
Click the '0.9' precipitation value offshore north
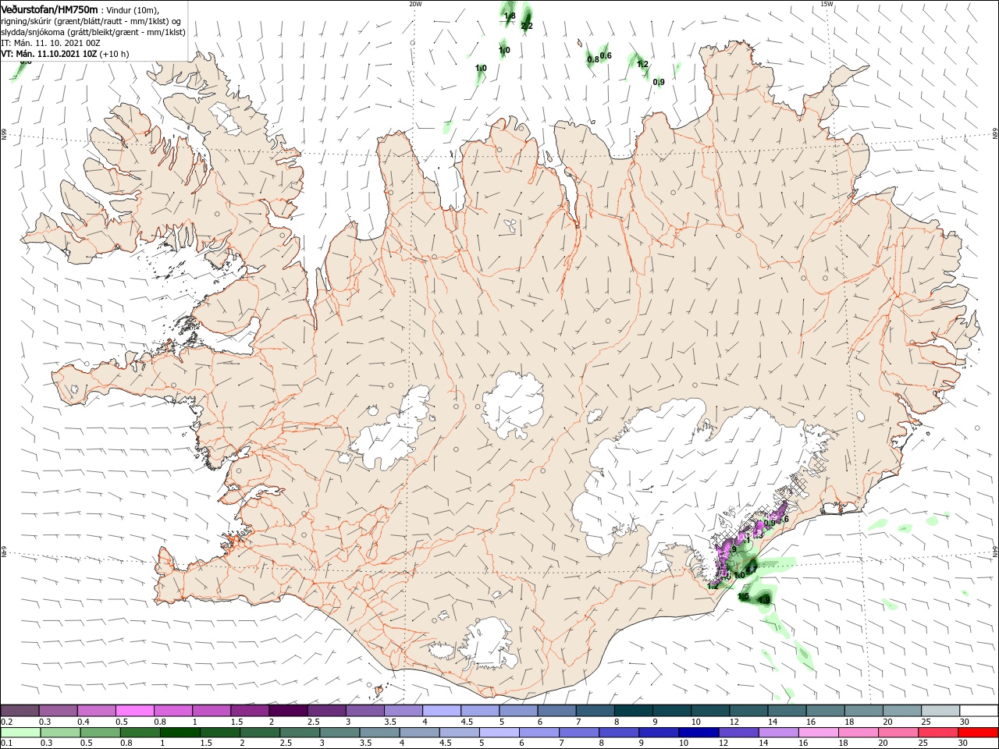click(659, 82)
